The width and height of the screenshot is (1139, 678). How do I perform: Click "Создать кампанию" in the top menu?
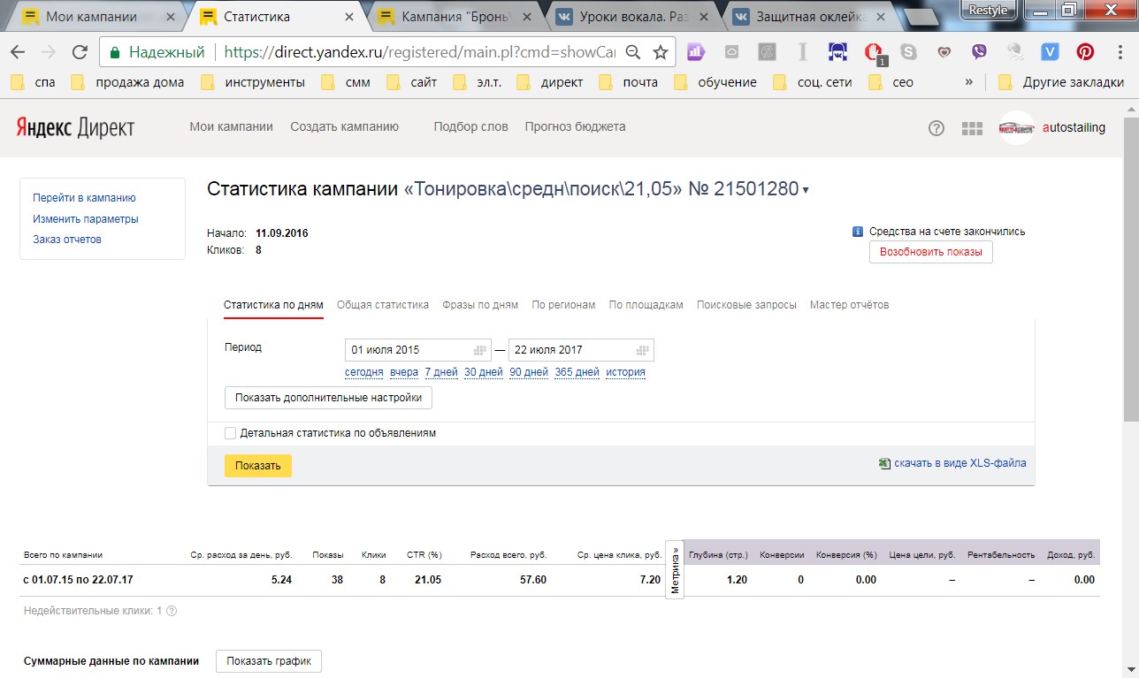click(x=345, y=127)
